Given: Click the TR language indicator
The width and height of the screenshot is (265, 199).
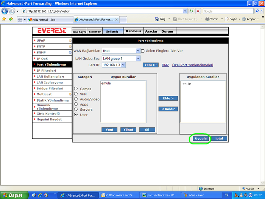Looking at the screenshot, I should point(227,195).
